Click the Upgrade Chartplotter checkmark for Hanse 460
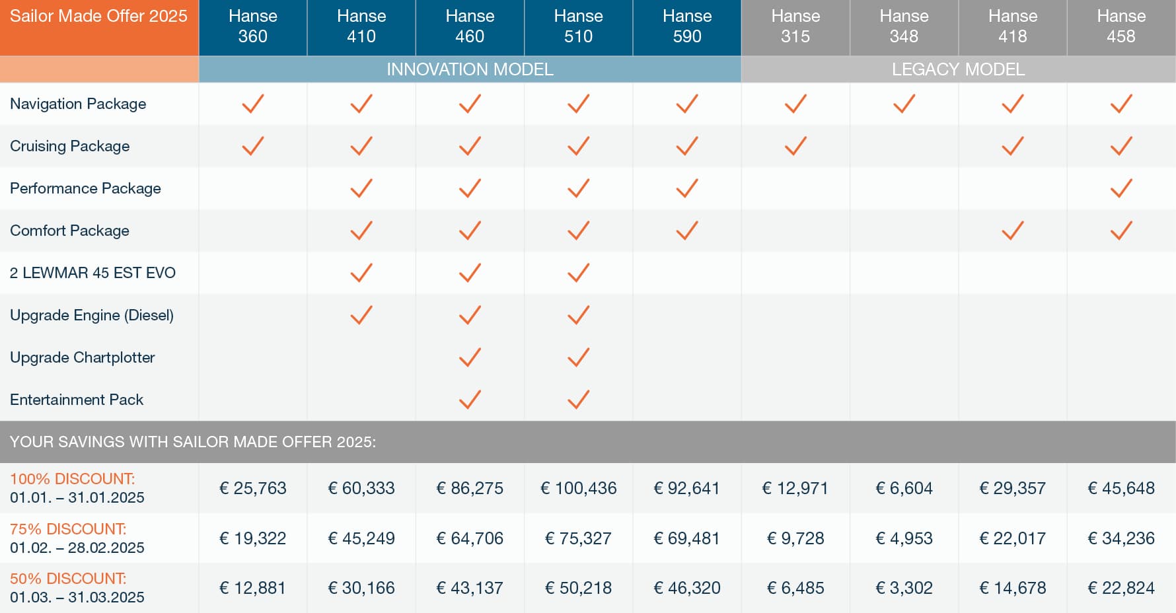The width and height of the screenshot is (1176, 613). [470, 357]
